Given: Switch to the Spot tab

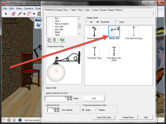Looking at the screenshot, I should coord(87,10).
